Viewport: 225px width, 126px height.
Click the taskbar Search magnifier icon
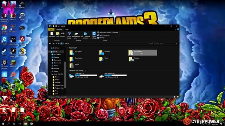click(8, 124)
